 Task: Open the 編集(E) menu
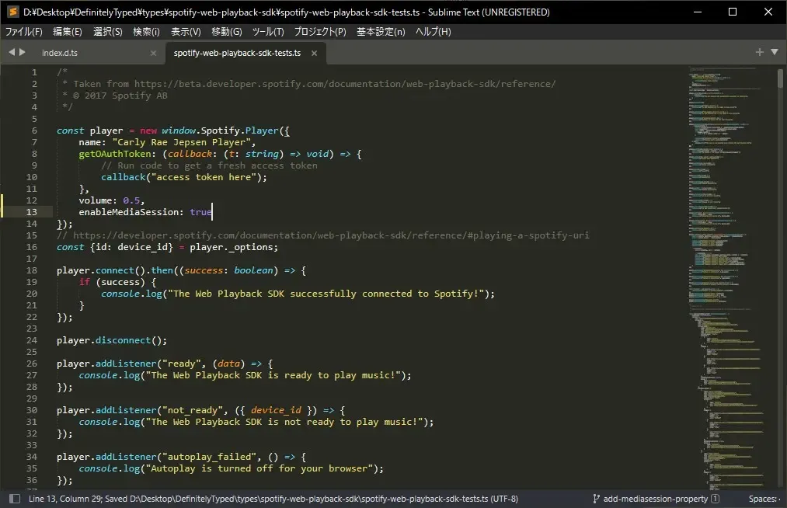(x=68, y=32)
